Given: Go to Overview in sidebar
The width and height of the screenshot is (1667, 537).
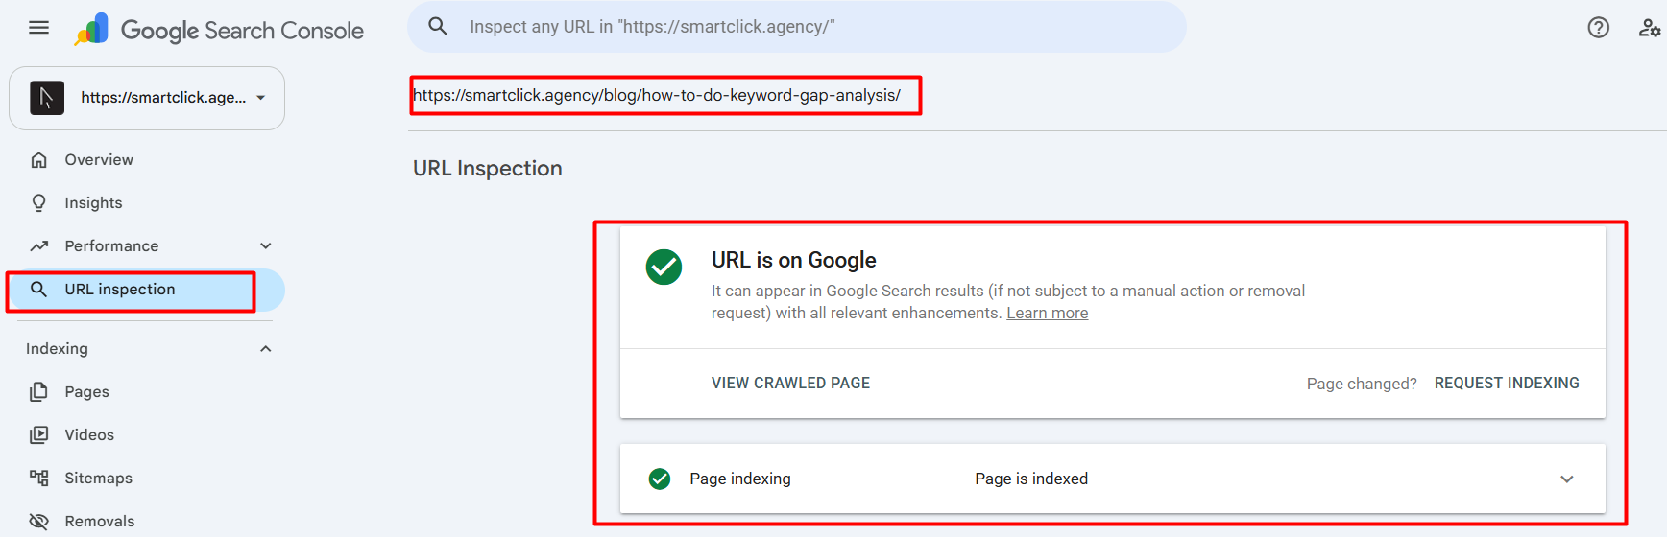Looking at the screenshot, I should [99, 160].
